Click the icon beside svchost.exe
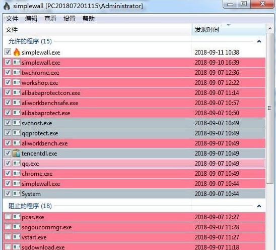 [17, 123]
